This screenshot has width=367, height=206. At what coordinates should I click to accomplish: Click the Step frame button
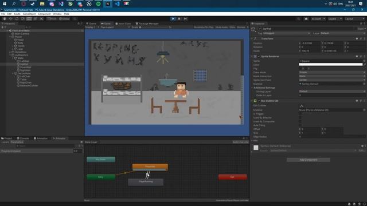(185, 19)
